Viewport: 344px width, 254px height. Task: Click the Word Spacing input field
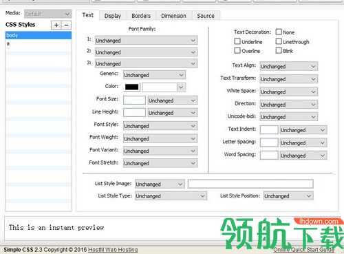coord(269,156)
